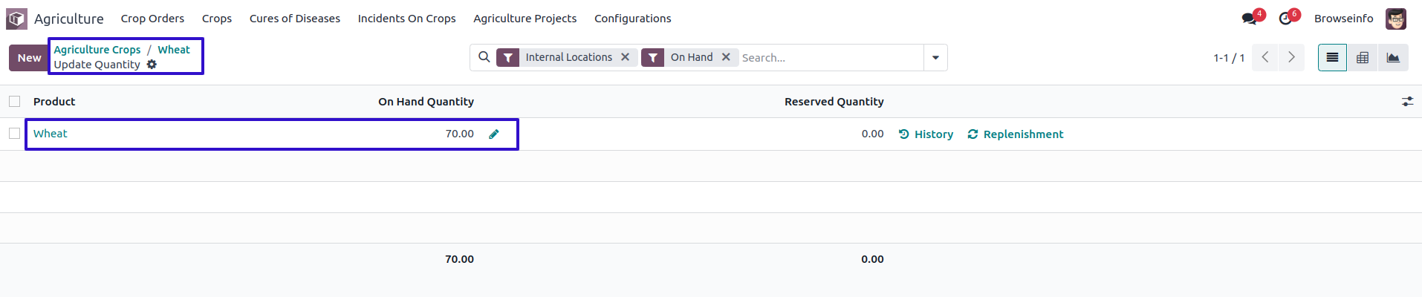This screenshot has height=297, width=1422.
Task: Expand the search options dropdown arrow
Action: tap(935, 58)
